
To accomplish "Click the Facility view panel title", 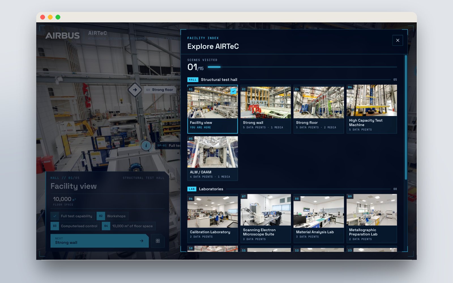I will pyautogui.click(x=74, y=186).
